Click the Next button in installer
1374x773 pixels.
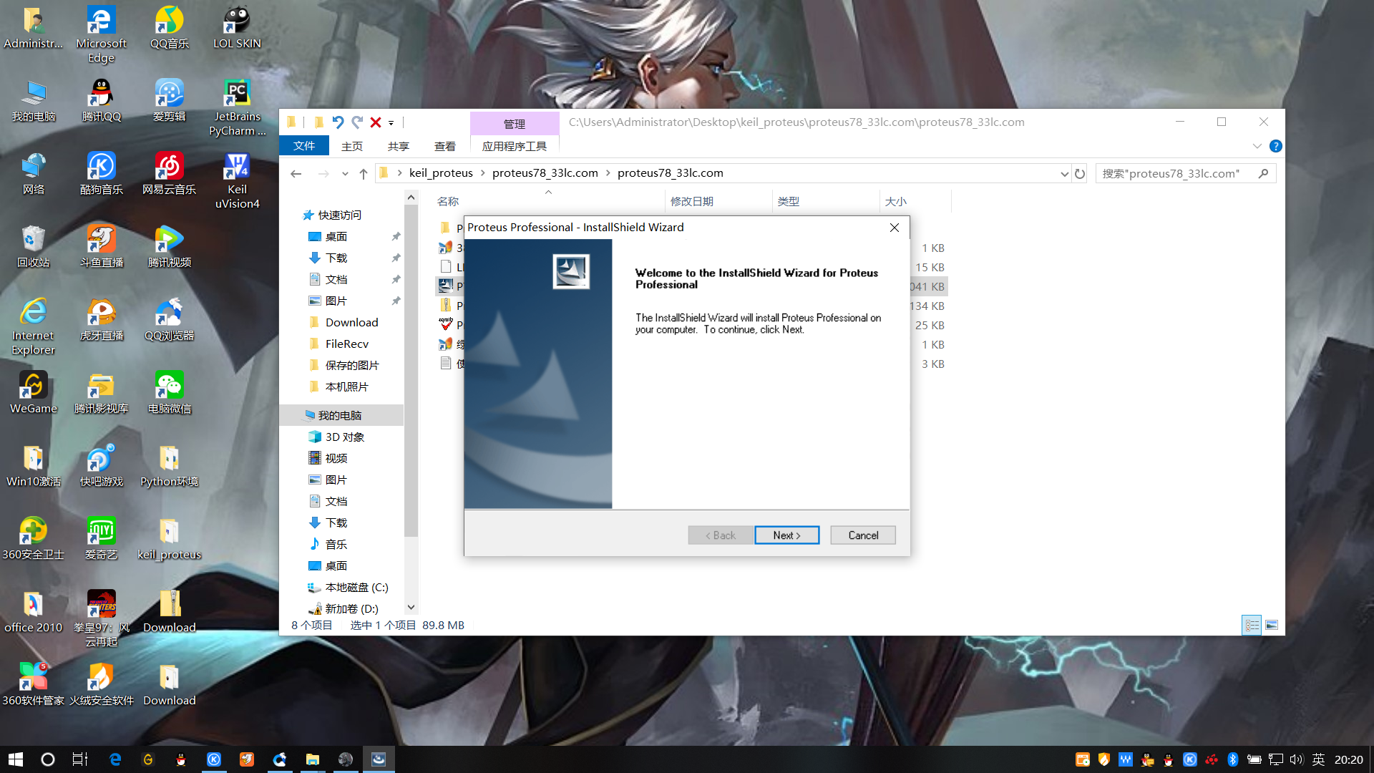[x=786, y=535]
